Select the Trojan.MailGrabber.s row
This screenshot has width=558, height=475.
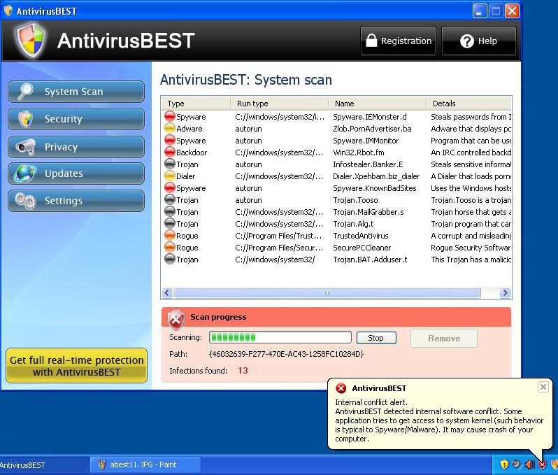pyautogui.click(x=368, y=212)
